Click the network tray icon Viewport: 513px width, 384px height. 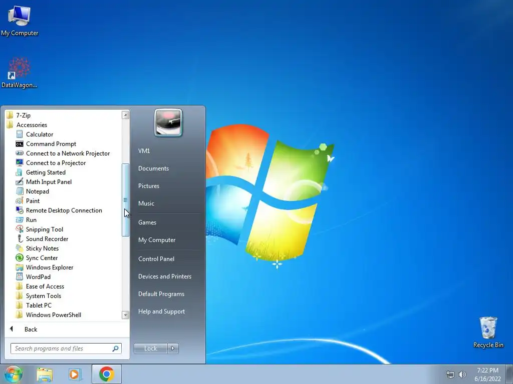tap(450, 374)
